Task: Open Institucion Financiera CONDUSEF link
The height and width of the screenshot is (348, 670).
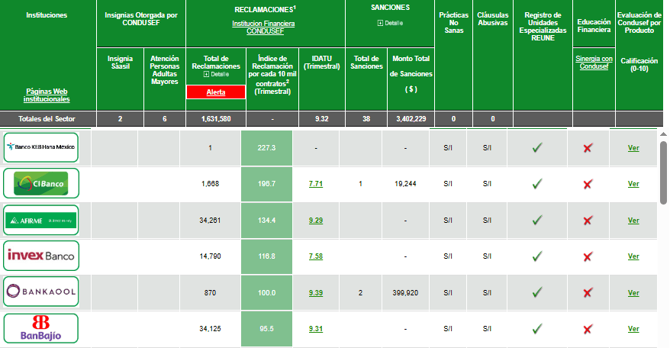Action: [x=265, y=27]
